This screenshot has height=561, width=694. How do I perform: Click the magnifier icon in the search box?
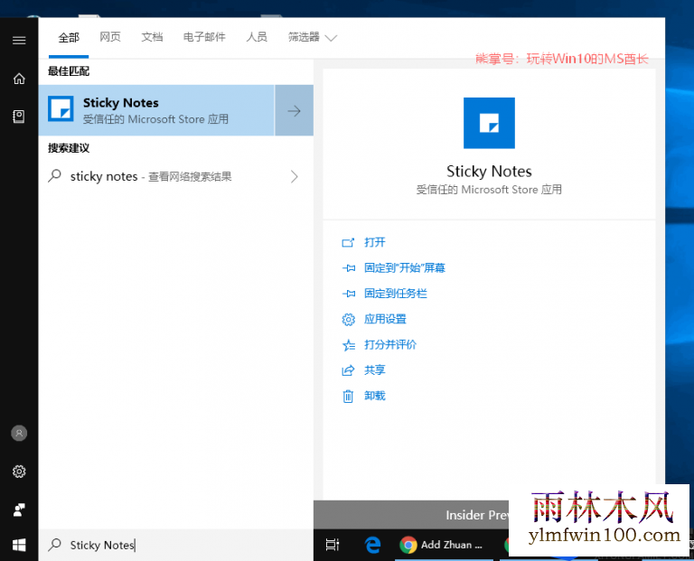[54, 545]
